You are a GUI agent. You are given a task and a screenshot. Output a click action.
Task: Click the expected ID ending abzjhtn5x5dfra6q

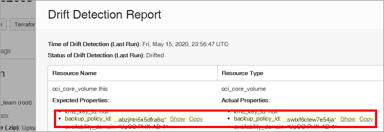pyautogui.click(x=140, y=119)
